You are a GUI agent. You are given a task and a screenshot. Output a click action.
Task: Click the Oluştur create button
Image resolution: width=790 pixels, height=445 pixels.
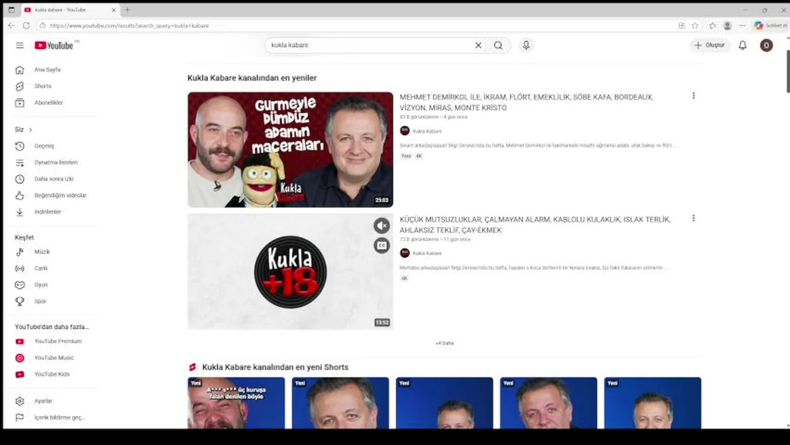pos(710,45)
